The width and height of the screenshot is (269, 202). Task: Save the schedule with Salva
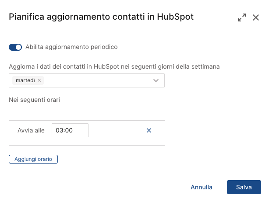[244, 187]
